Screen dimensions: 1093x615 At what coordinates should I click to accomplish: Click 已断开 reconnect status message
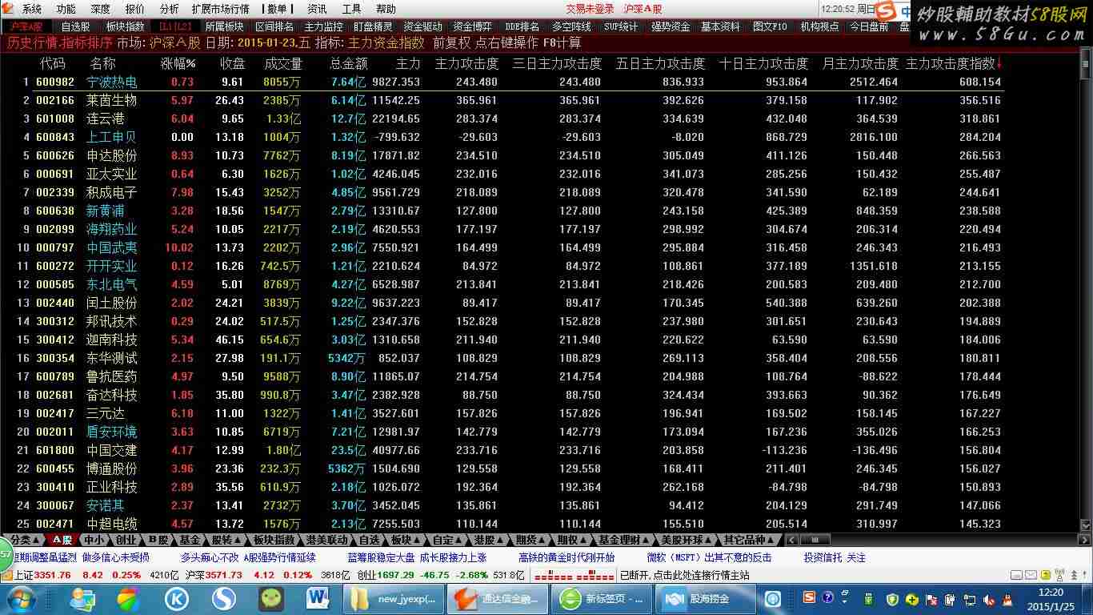coord(685,575)
